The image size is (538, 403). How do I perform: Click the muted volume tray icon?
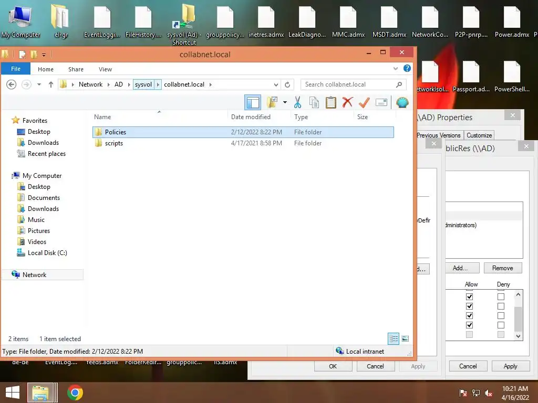tap(489, 393)
